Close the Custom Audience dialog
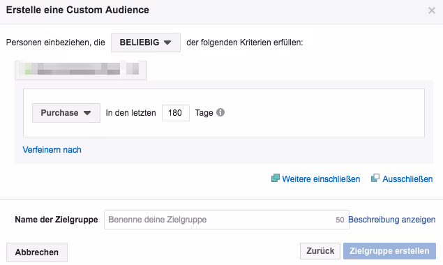Screen dimensions: 443x265 431,10
